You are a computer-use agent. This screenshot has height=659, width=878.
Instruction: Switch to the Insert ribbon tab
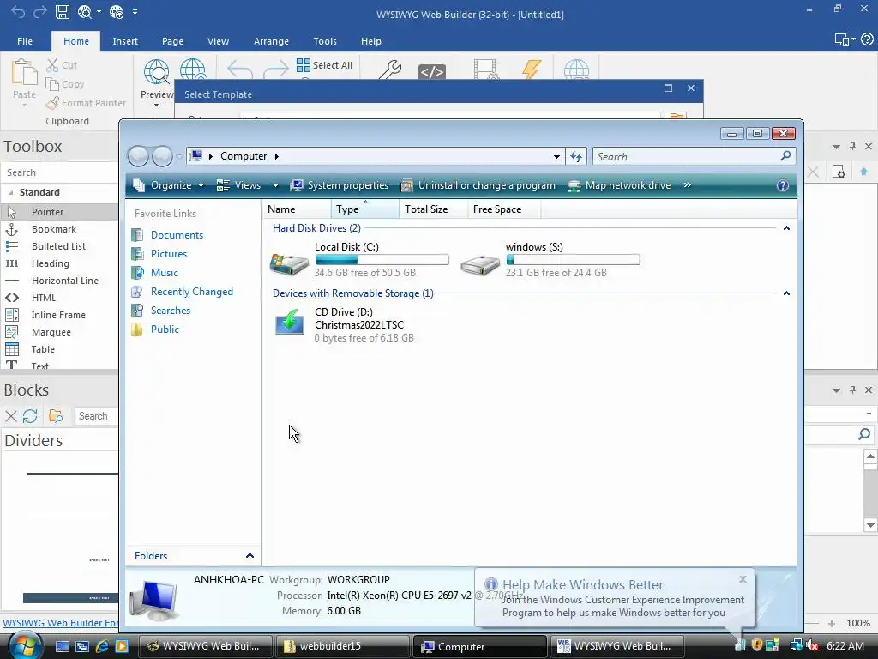coord(125,41)
